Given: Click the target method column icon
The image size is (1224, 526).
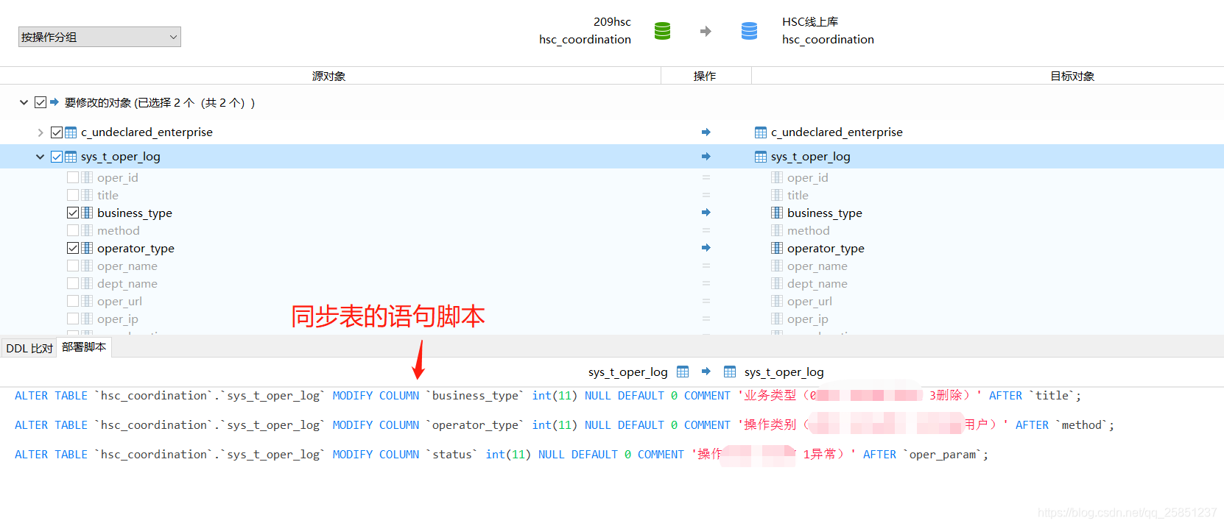Looking at the screenshot, I should 777,230.
